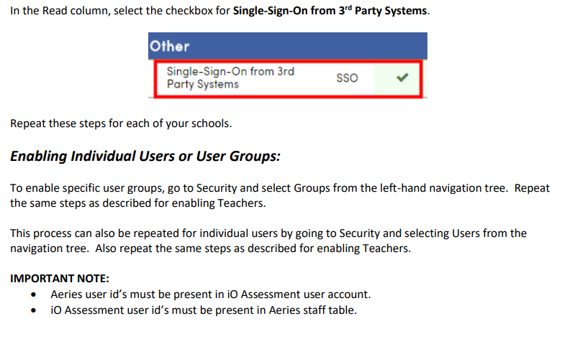
Task: Click the bullet dot before Aeries user id's
Action: (34, 294)
